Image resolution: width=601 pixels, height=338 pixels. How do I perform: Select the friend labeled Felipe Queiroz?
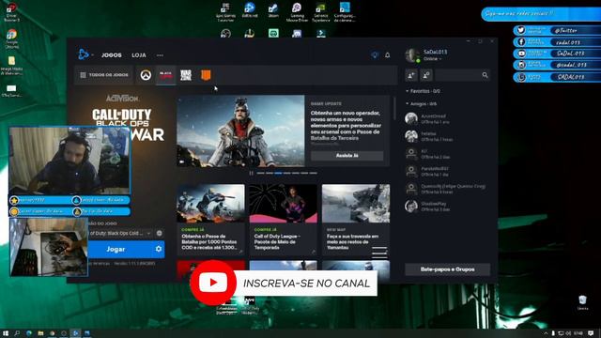click(x=447, y=189)
